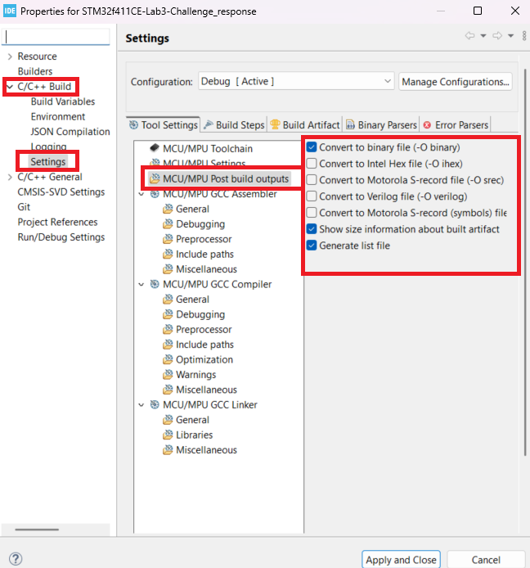The width and height of the screenshot is (530, 568).
Task: Click the back navigation arrow icon
Action: (469, 36)
